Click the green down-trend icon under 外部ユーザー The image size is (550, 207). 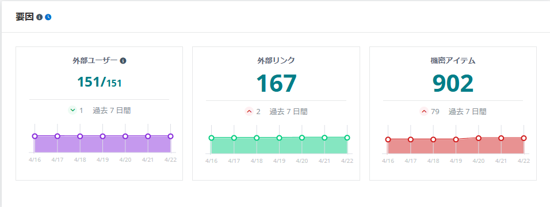point(72,111)
